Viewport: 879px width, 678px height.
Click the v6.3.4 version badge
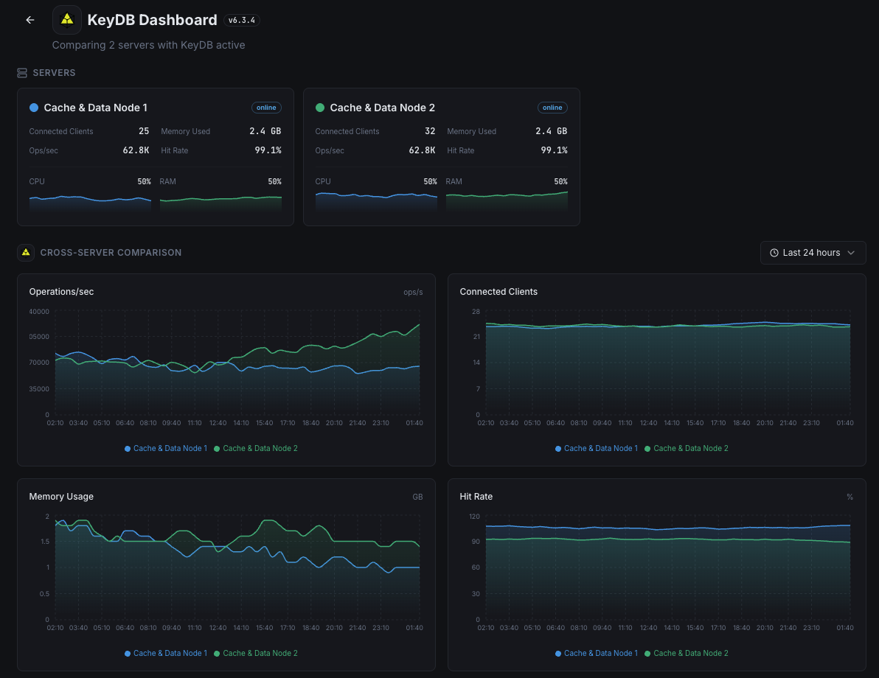coord(242,20)
